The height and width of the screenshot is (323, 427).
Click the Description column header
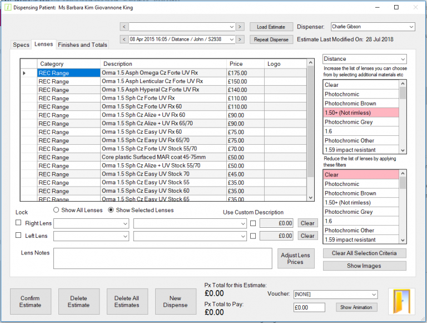pos(163,64)
